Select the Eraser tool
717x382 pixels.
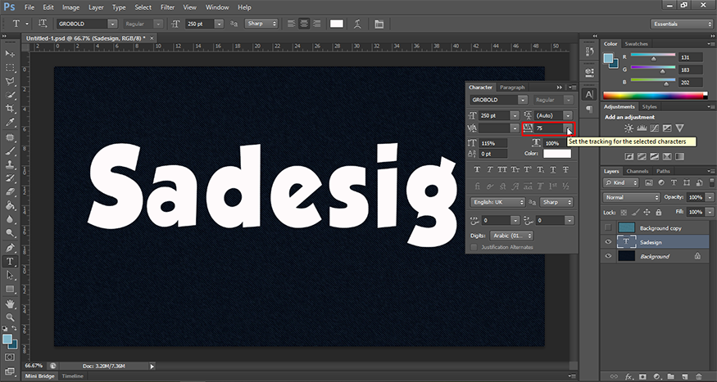click(x=10, y=192)
